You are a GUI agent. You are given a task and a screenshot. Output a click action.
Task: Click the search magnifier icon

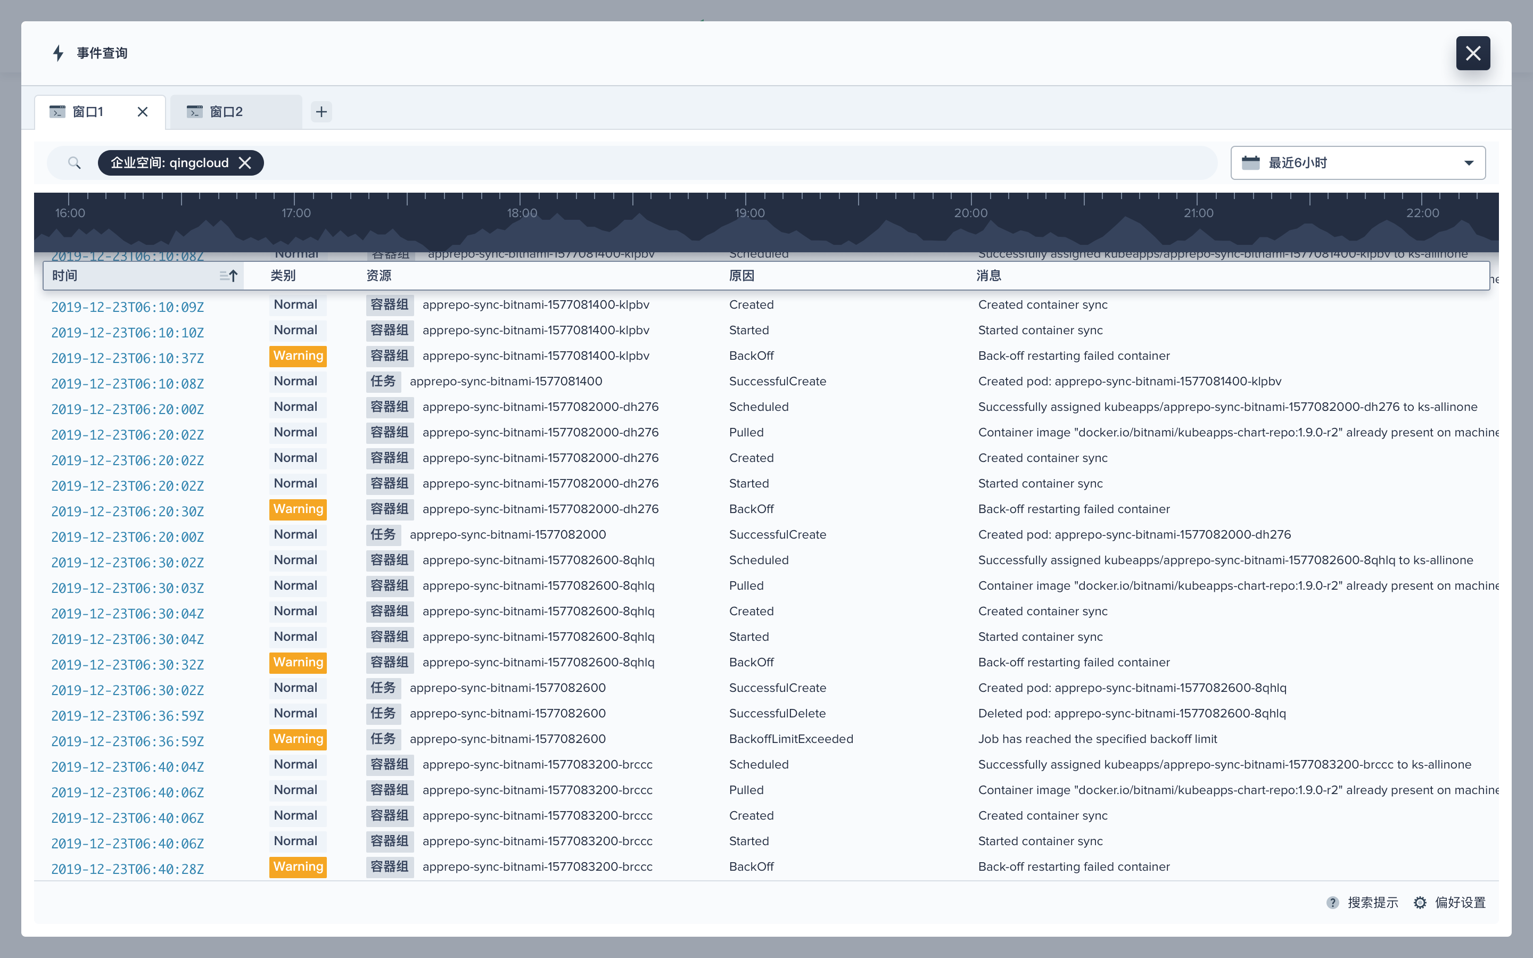pyautogui.click(x=74, y=163)
